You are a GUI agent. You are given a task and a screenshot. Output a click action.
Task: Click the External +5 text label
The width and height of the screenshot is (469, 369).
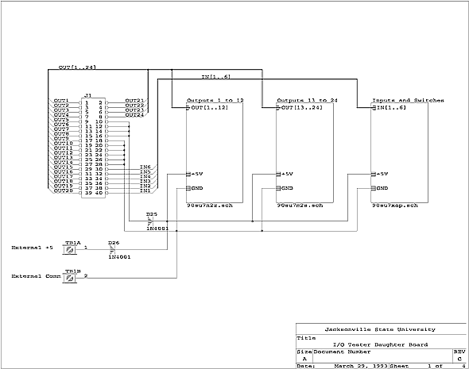[x=33, y=248]
